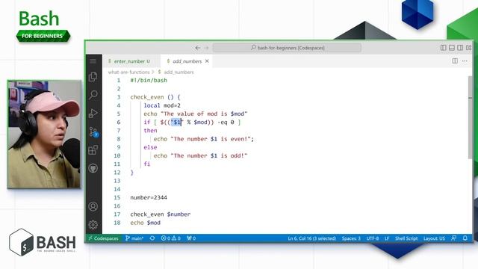Click the line 'echo $mod'
This screenshot has height=269, width=478.
point(145,223)
